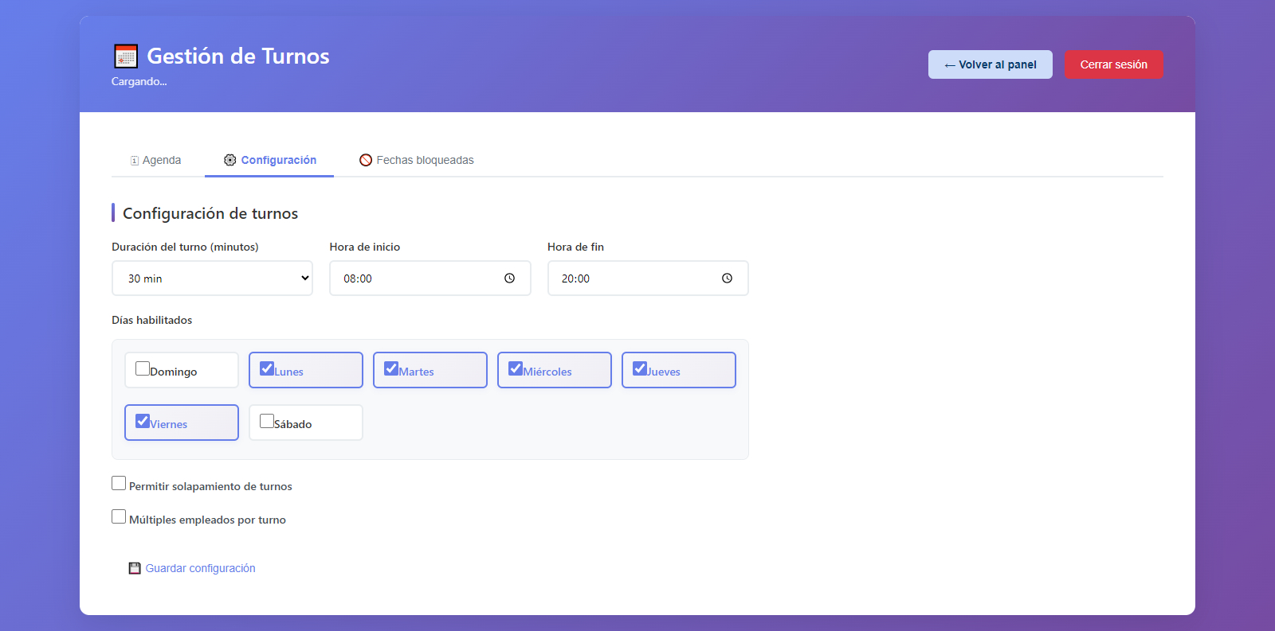Click the Hora de inicio time field
This screenshot has height=631, width=1275.
tap(430, 278)
